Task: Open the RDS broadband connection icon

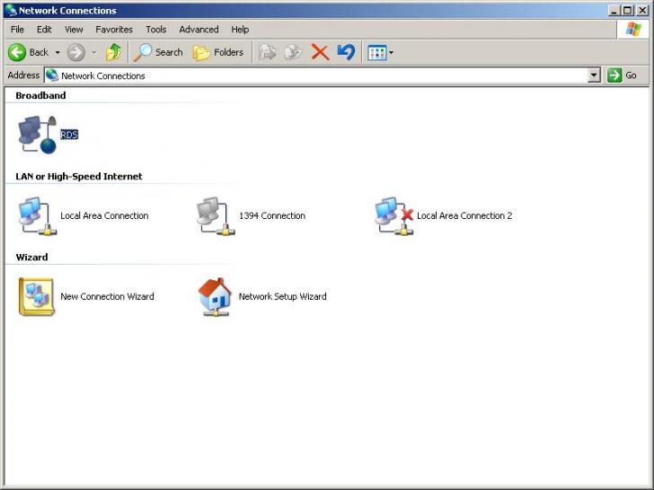Action: tap(37, 135)
